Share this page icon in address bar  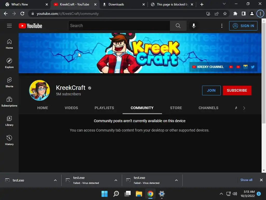point(217,14)
